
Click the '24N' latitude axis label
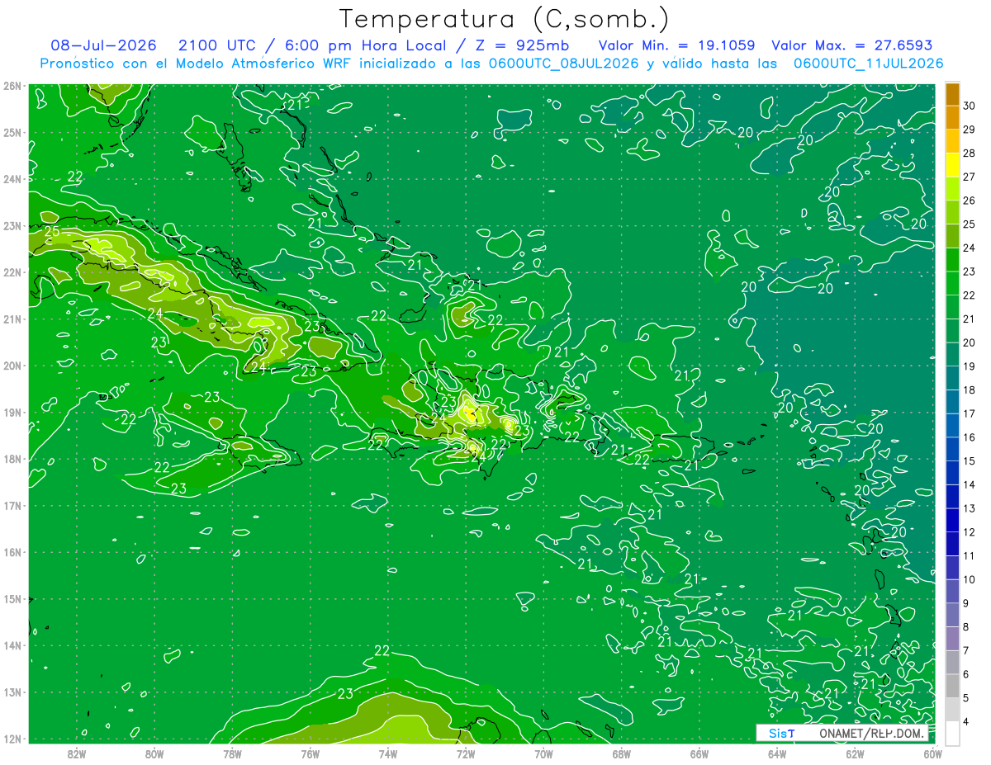[x=12, y=179]
